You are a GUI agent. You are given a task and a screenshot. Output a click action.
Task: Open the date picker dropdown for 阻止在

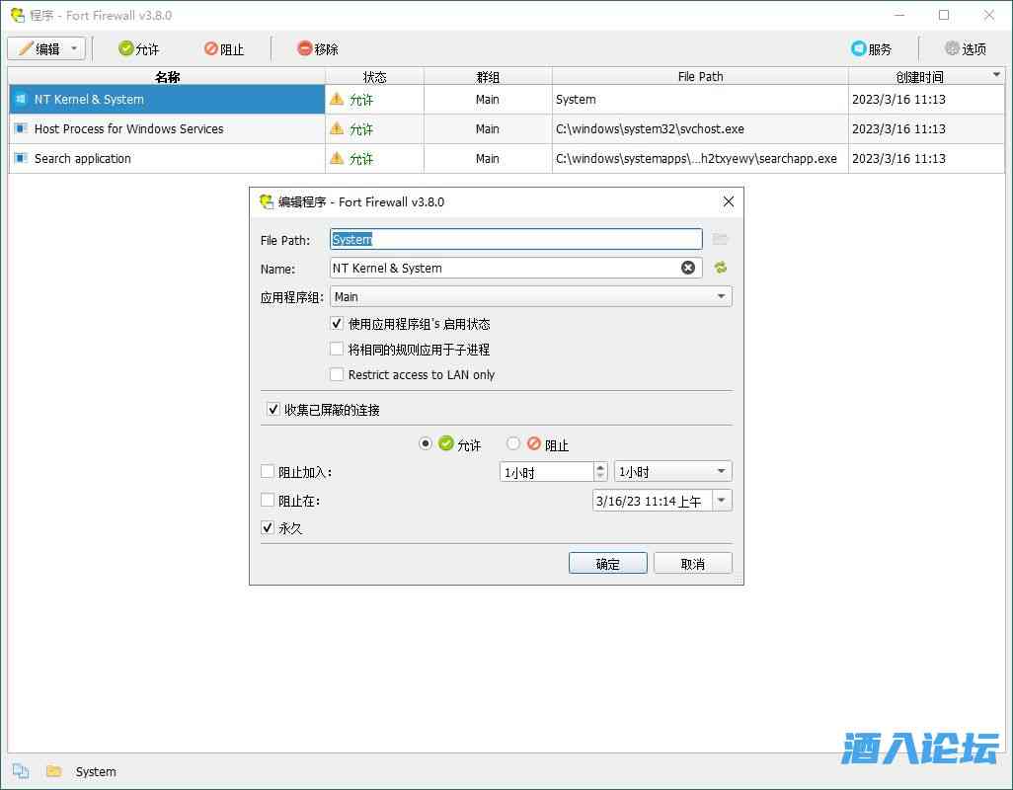click(x=722, y=501)
